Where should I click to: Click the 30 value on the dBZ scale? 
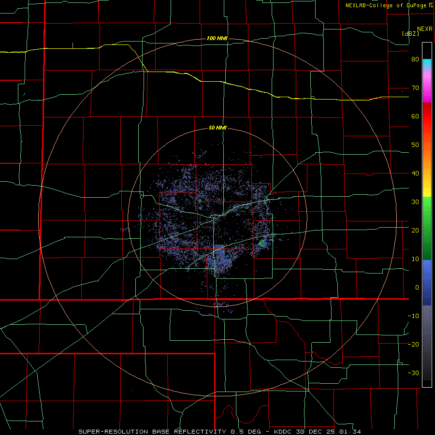[x=415, y=202]
